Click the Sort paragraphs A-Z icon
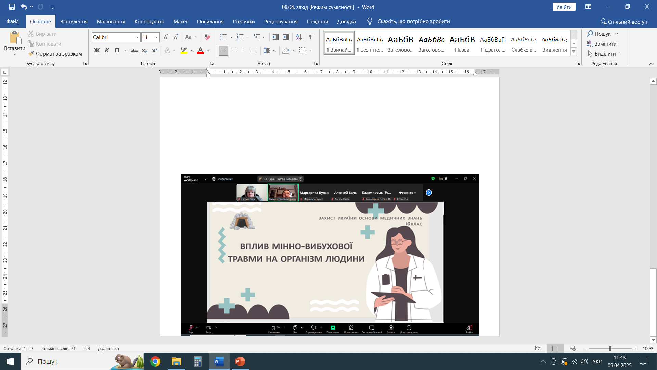The width and height of the screenshot is (657, 370). click(x=299, y=37)
